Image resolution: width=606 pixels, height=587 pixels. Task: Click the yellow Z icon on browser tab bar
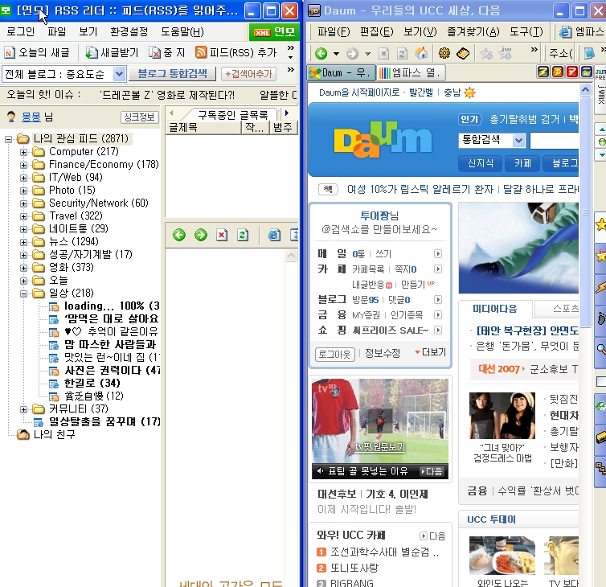[x=543, y=72]
